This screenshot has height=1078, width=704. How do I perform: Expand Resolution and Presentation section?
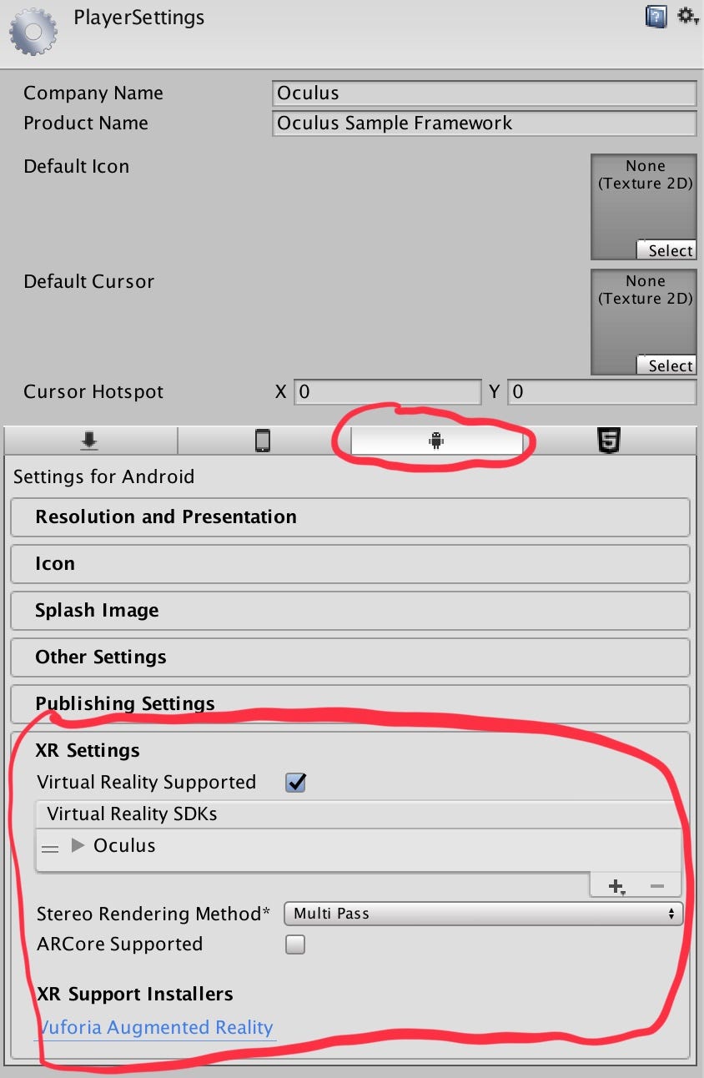350,517
